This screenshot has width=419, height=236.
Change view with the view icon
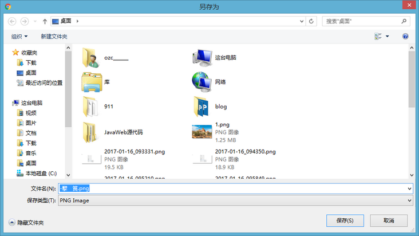tap(378, 36)
